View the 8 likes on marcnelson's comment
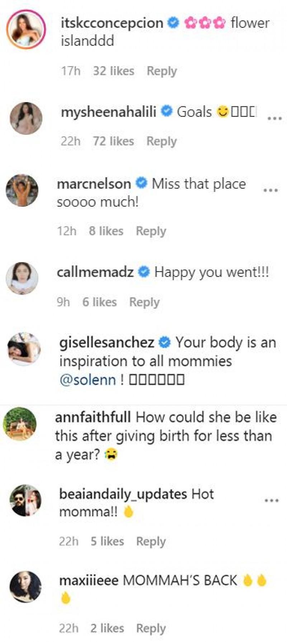 pos(106,231)
